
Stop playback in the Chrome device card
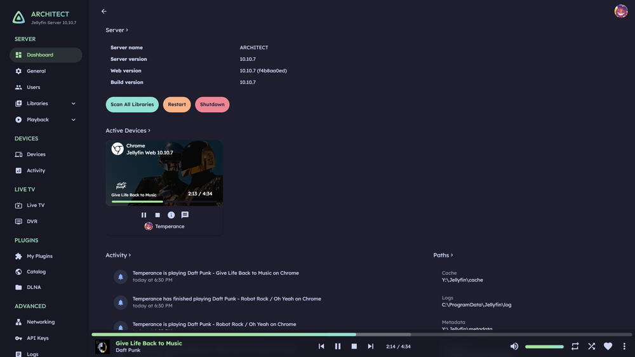point(157,215)
